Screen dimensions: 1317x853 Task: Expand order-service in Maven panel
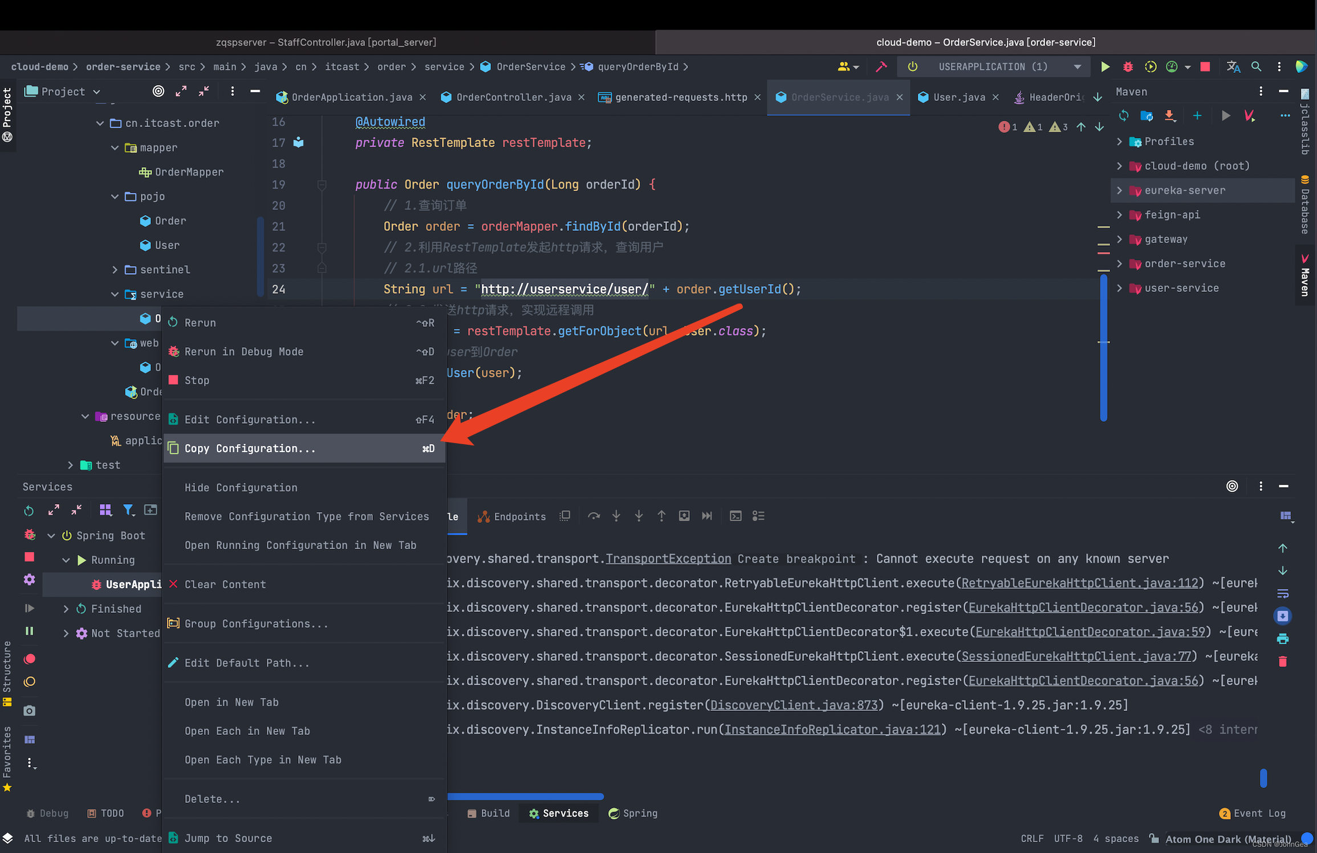(x=1119, y=263)
